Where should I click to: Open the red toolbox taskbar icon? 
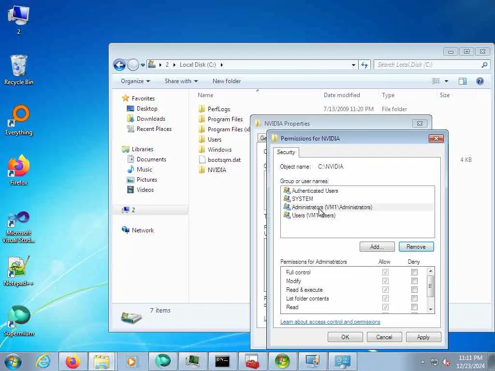pyautogui.click(x=252, y=361)
